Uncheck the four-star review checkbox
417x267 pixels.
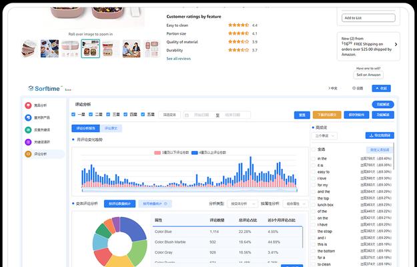125,114
